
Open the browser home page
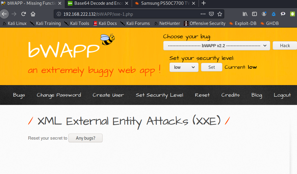(x=33, y=14)
